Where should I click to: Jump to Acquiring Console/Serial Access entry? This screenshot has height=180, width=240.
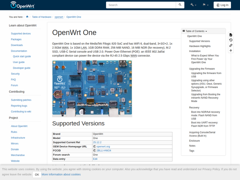click(x=202, y=134)
